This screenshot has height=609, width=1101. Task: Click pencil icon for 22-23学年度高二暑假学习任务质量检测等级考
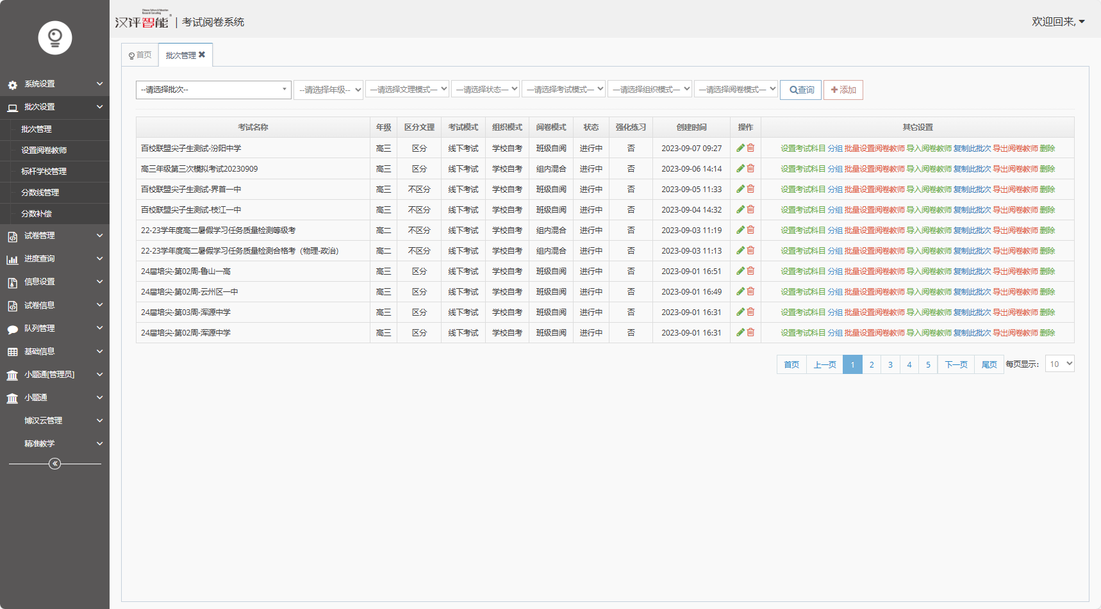[x=740, y=230]
